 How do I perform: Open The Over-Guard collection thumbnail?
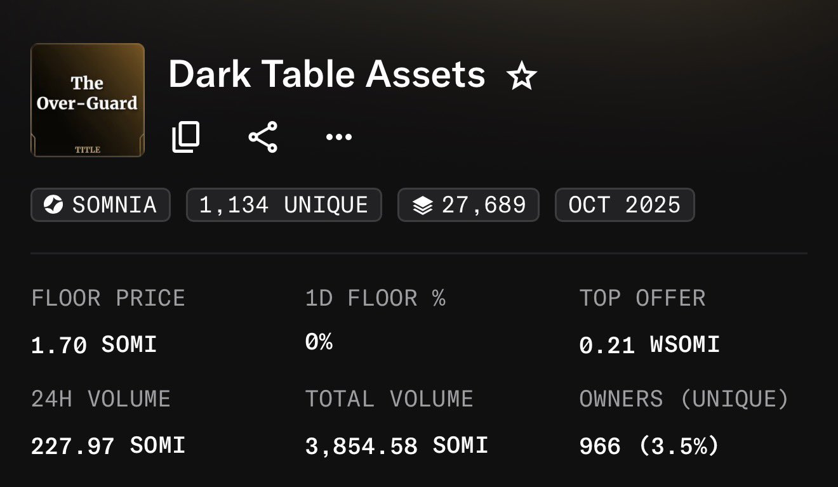click(x=88, y=100)
